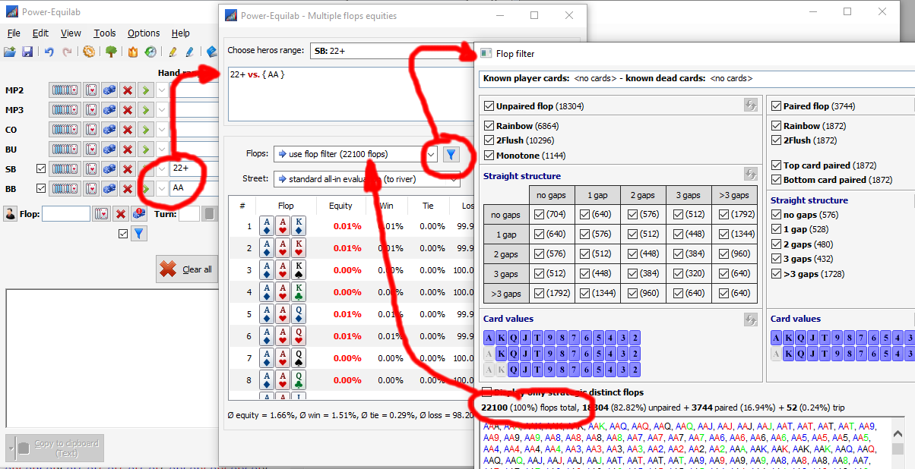
Task: Open the range selector for SB
Action: coord(65,168)
